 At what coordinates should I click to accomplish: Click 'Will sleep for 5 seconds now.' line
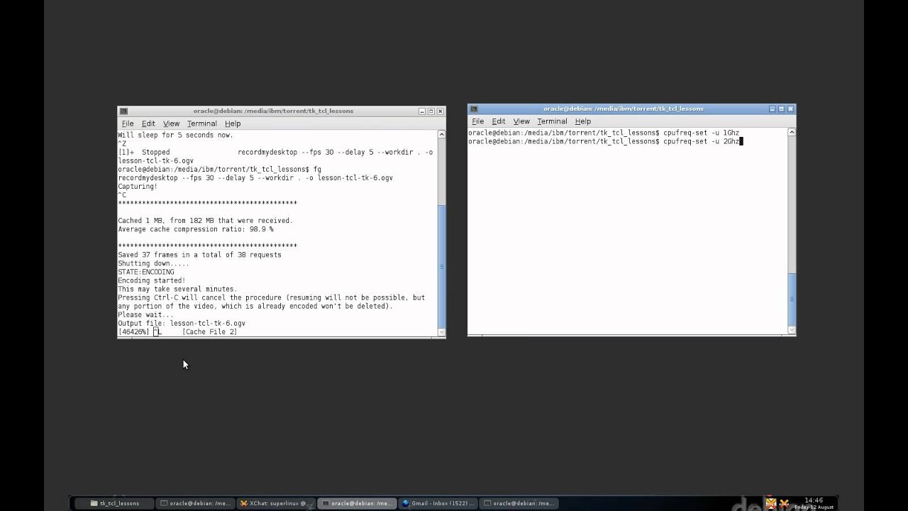175,135
